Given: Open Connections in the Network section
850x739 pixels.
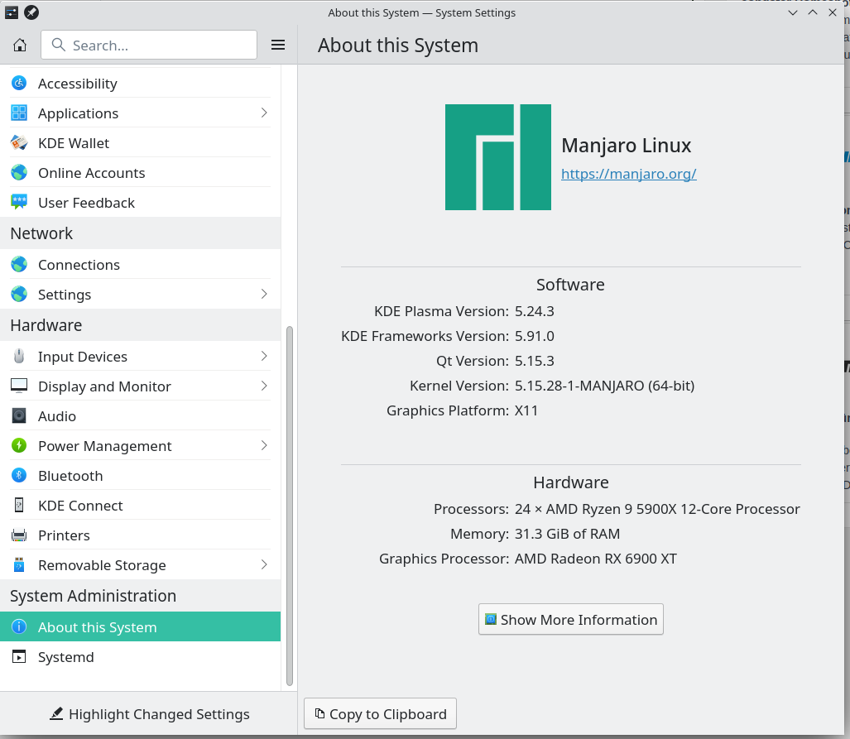Looking at the screenshot, I should pos(141,264).
